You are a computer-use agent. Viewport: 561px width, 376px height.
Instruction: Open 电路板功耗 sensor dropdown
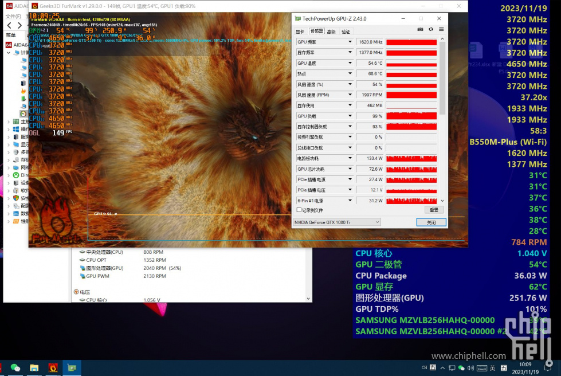point(350,158)
